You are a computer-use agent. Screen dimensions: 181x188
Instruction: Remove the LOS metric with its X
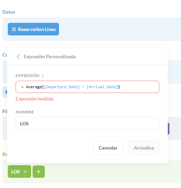(x=25, y=172)
